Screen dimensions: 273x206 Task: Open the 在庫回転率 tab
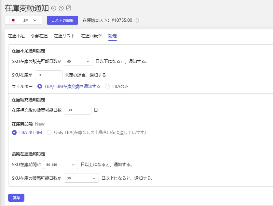pyautogui.click(x=91, y=36)
